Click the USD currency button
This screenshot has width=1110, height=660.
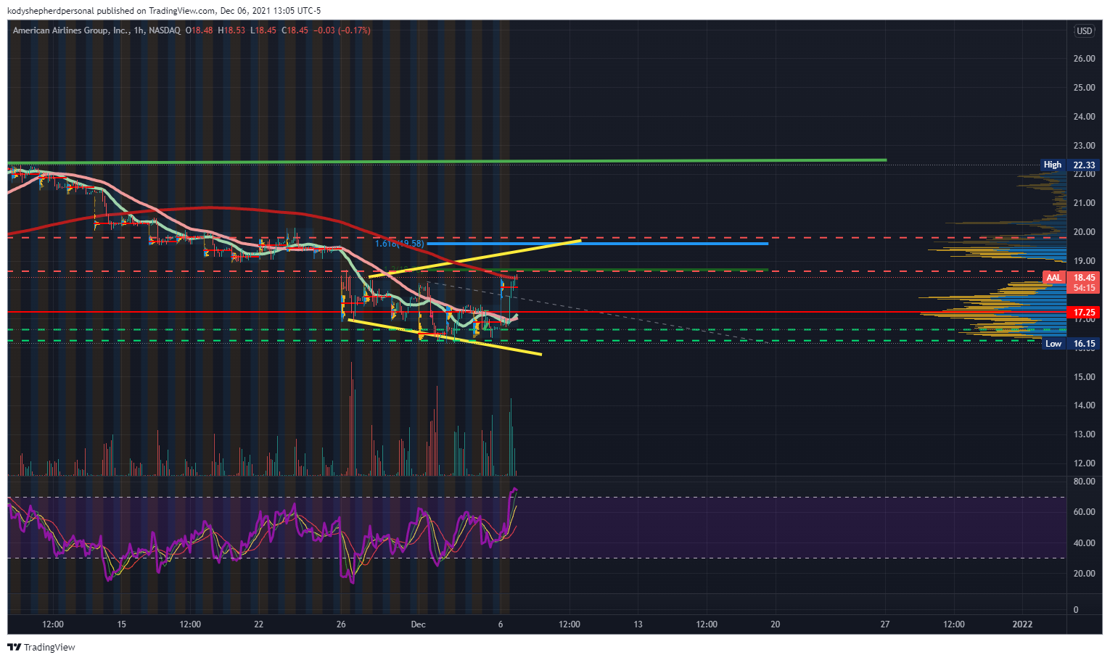1084,30
